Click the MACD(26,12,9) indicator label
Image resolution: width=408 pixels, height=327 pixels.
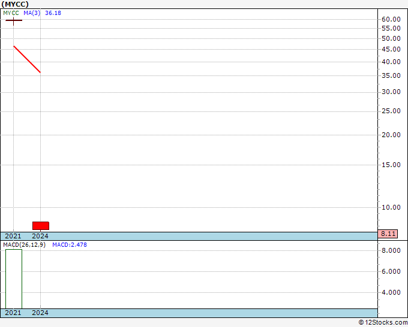(x=24, y=245)
